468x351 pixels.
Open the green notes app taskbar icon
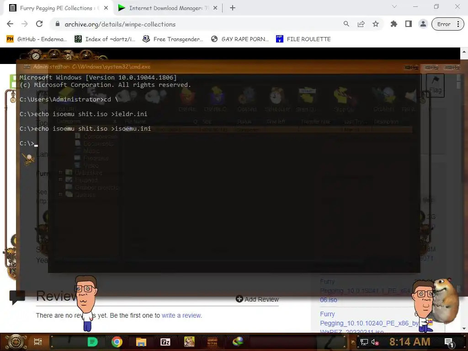pos(92,342)
